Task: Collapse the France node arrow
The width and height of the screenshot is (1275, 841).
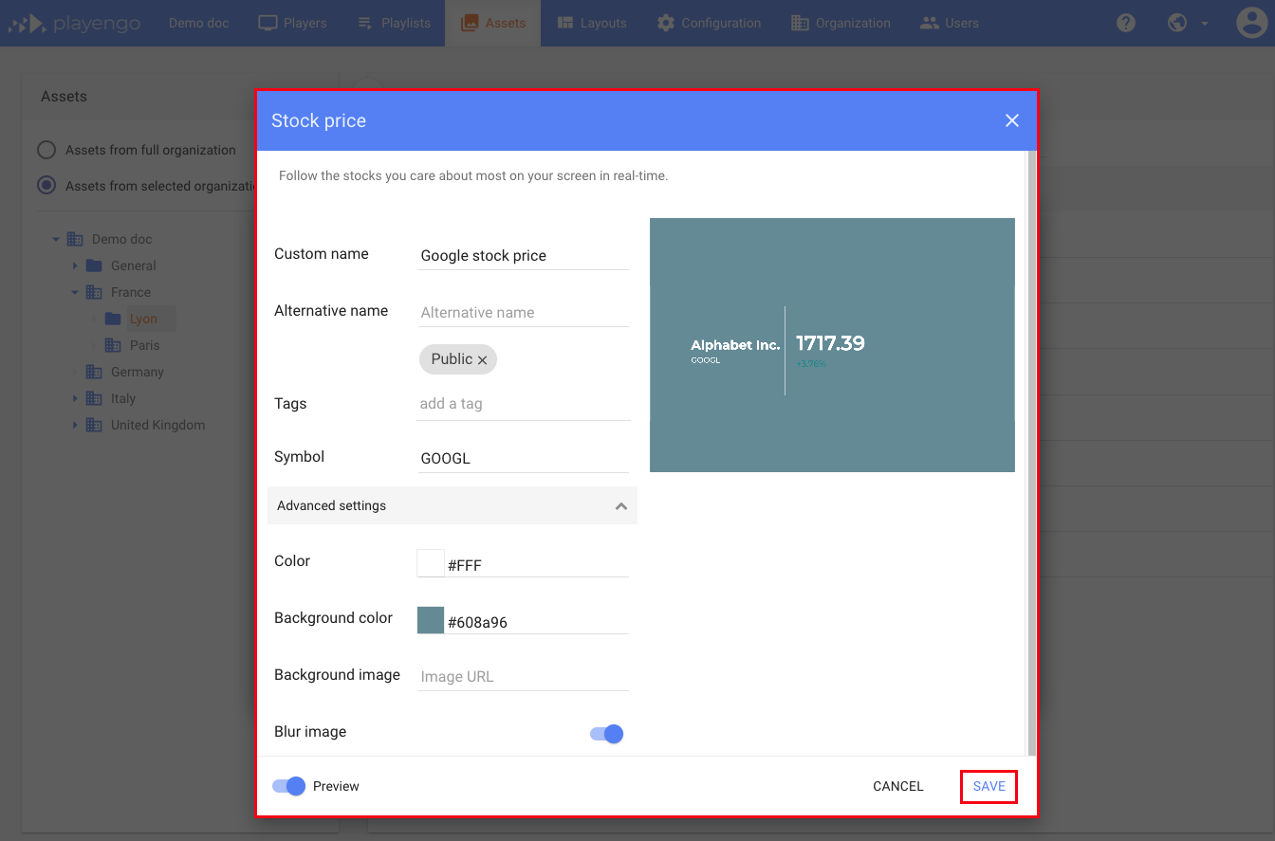Action: pos(75,293)
